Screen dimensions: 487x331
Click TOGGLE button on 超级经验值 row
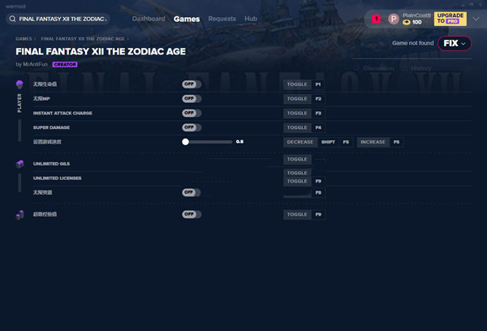click(x=297, y=214)
